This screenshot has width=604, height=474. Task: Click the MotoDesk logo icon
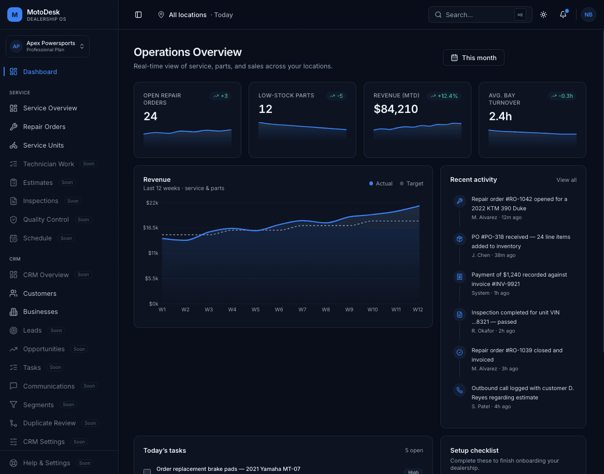(x=15, y=15)
